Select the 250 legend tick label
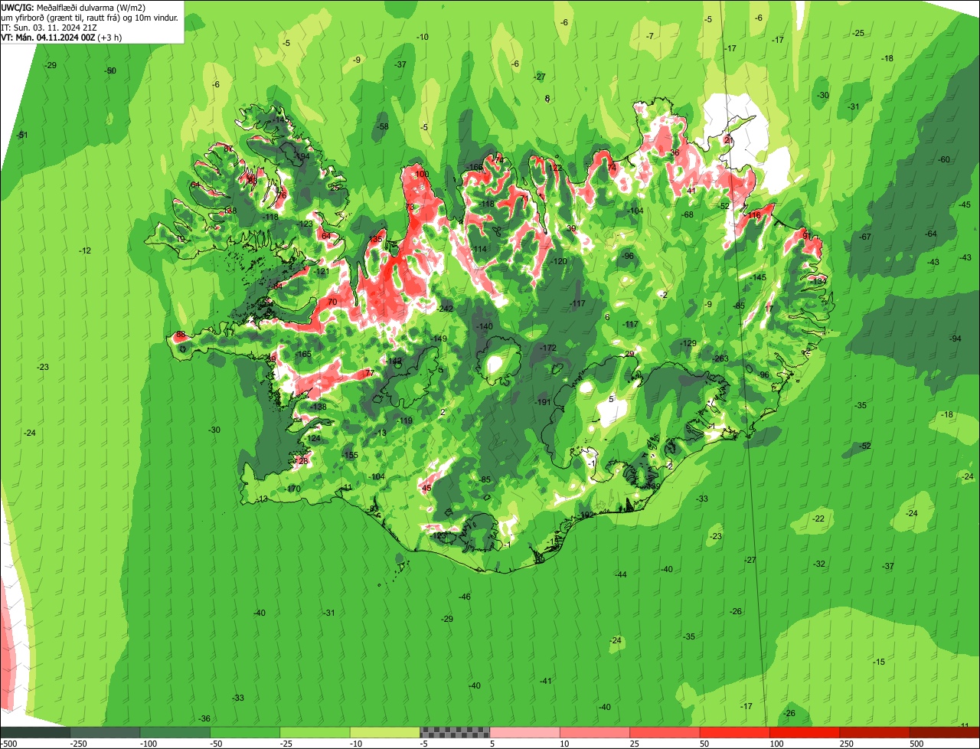The width and height of the screenshot is (980, 749). pos(847,744)
